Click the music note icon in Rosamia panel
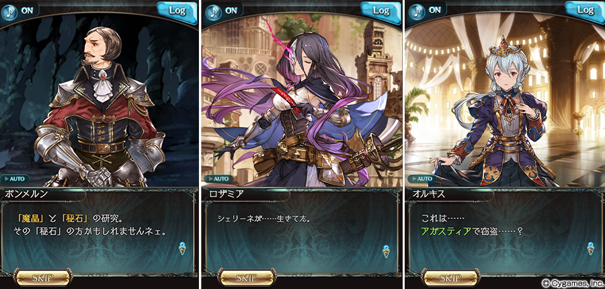 pos(213,12)
